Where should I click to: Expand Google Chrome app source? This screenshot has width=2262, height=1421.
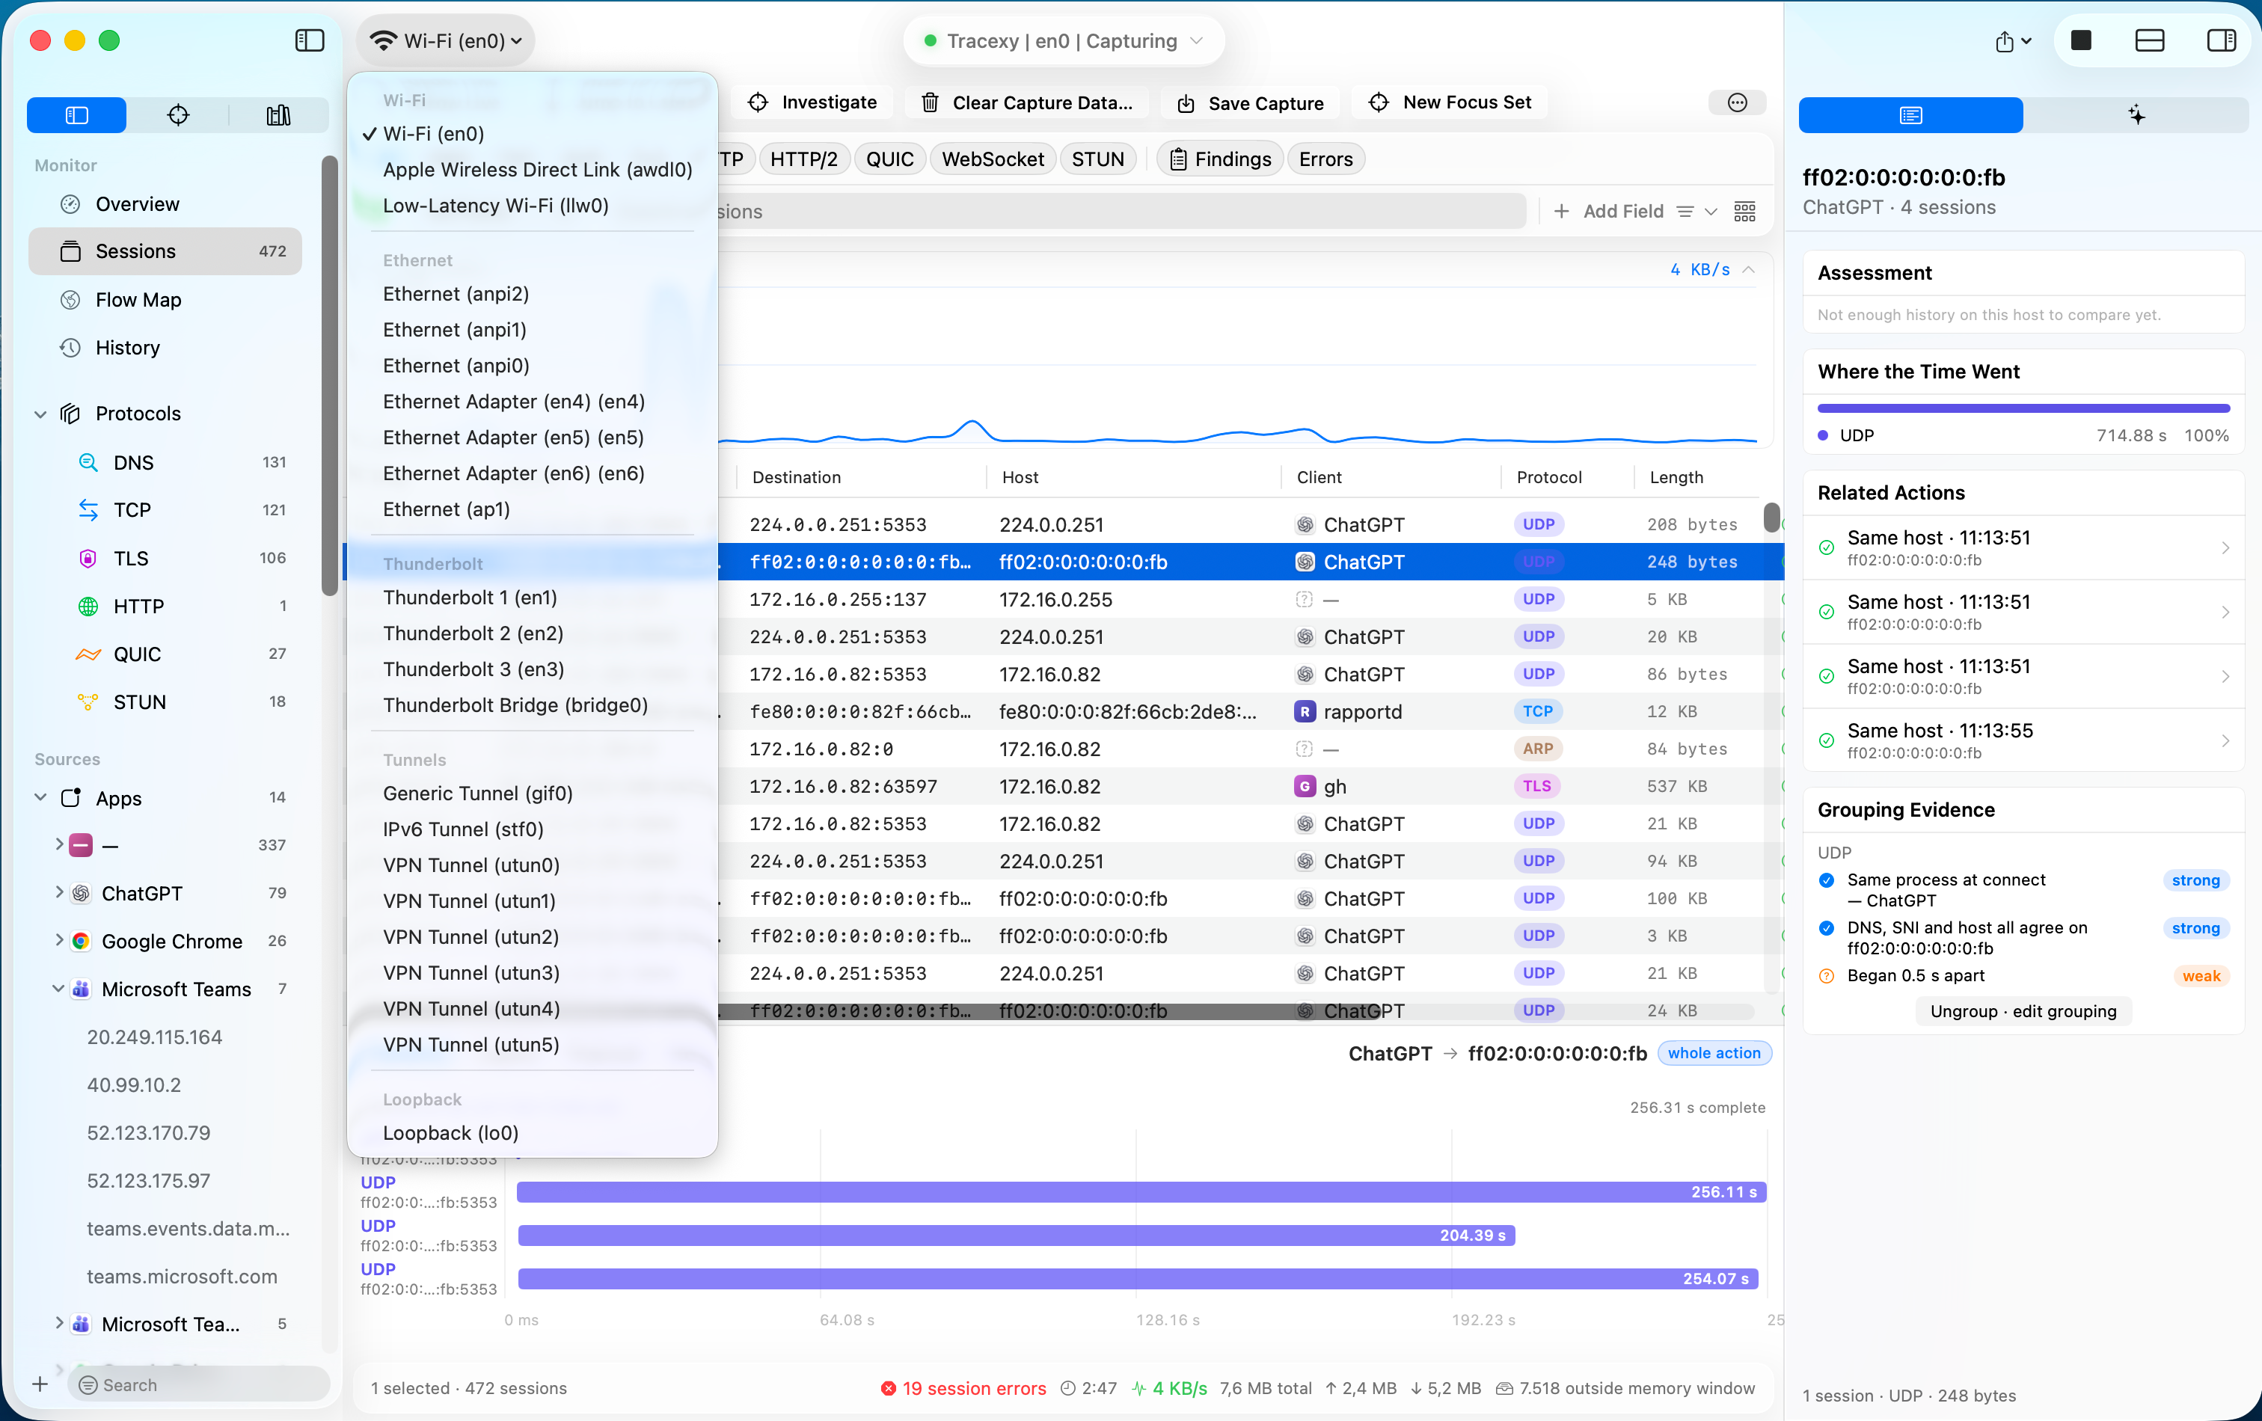coord(59,940)
